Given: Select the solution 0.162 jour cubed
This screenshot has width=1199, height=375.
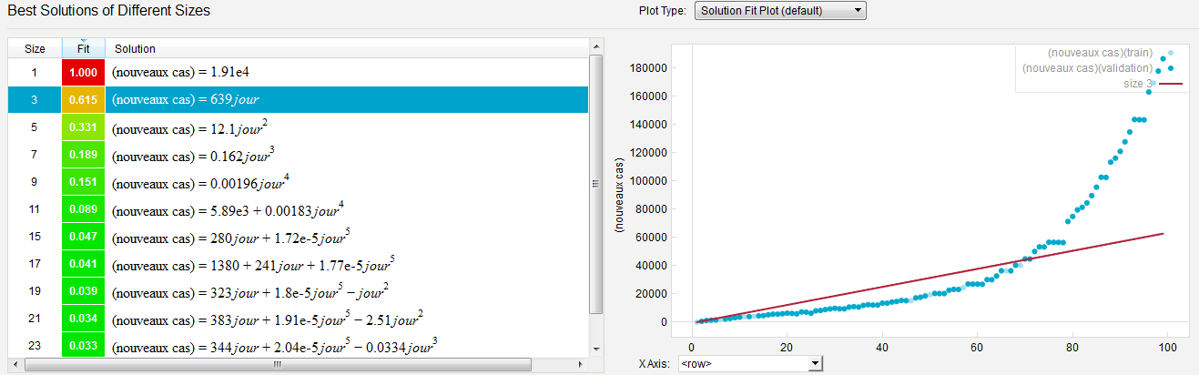Looking at the screenshot, I should pyautogui.click(x=299, y=155).
